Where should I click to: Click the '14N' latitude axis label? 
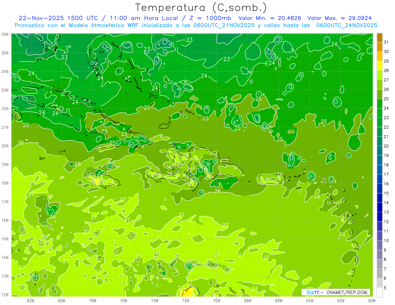coord(5,257)
